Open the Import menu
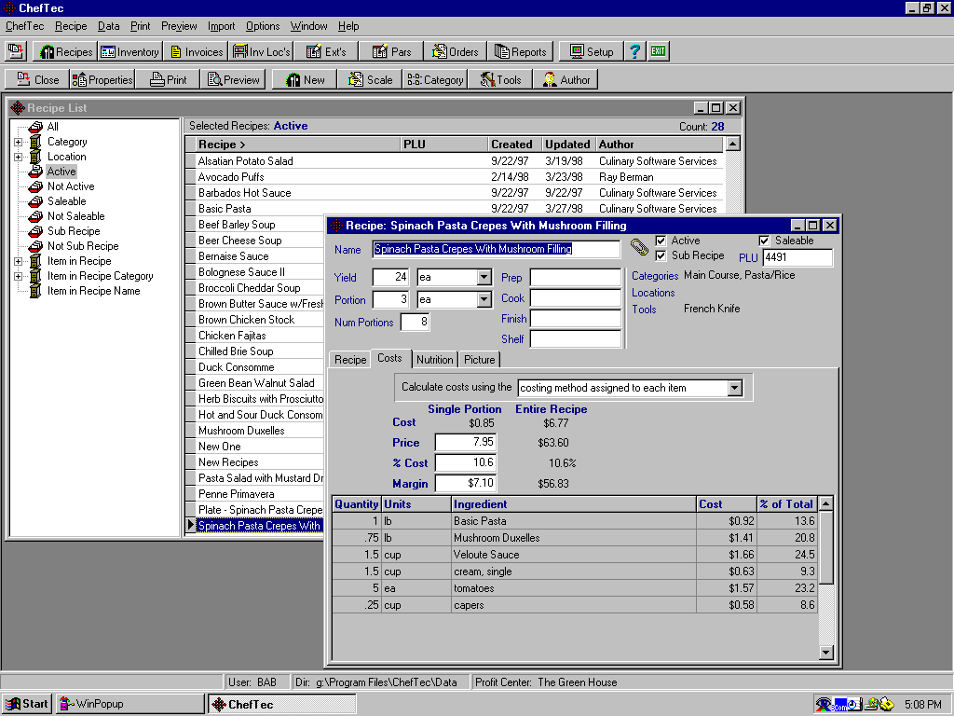 tap(221, 26)
